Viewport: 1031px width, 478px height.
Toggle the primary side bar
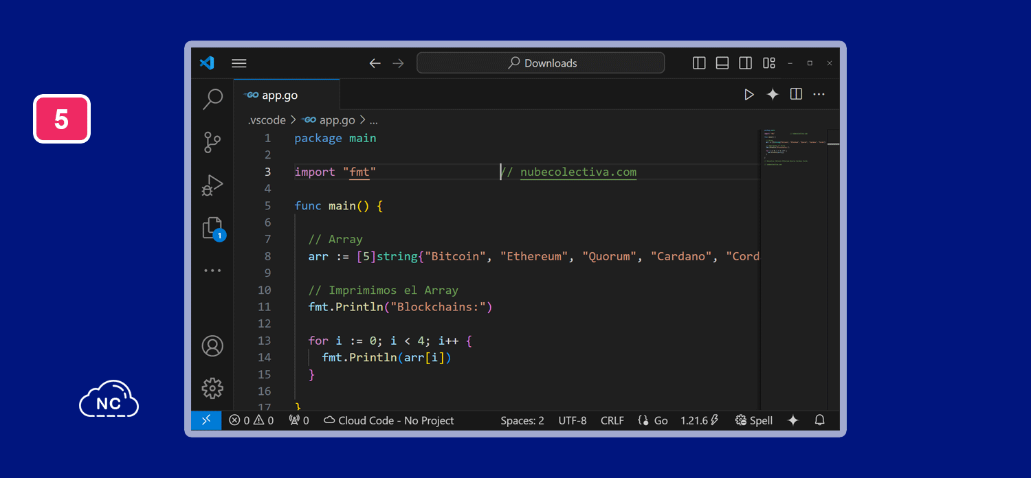tap(699, 63)
